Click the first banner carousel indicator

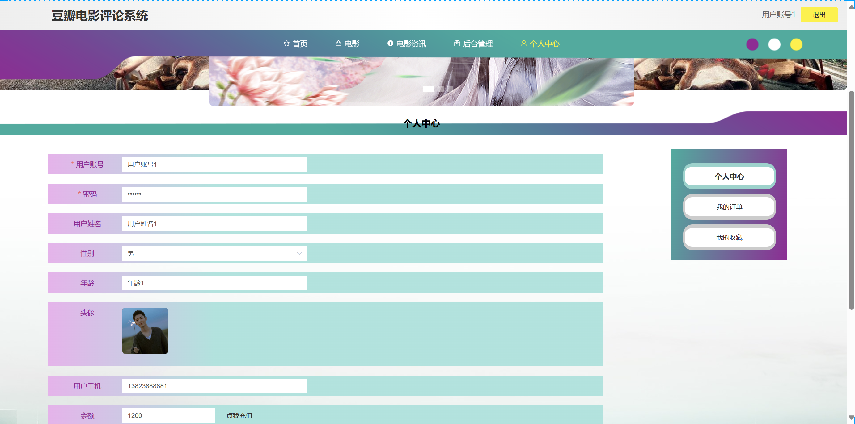click(429, 89)
